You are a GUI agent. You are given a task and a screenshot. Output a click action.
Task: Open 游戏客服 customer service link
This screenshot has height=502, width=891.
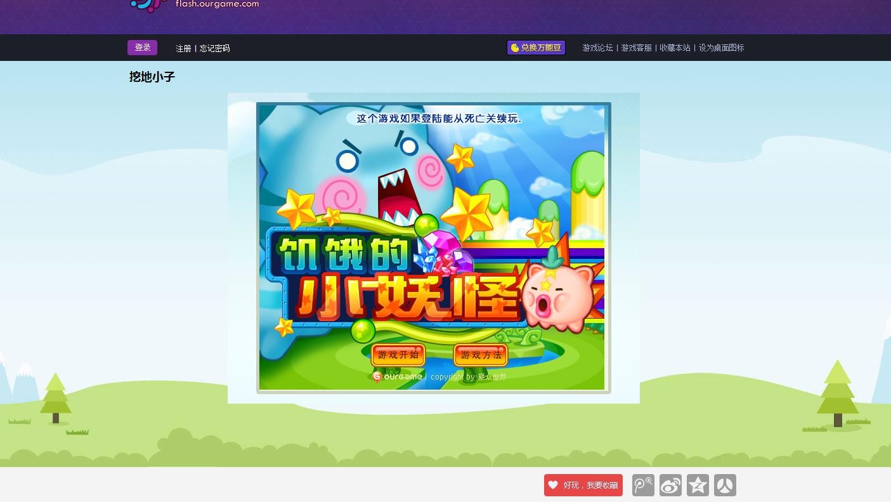click(x=636, y=48)
